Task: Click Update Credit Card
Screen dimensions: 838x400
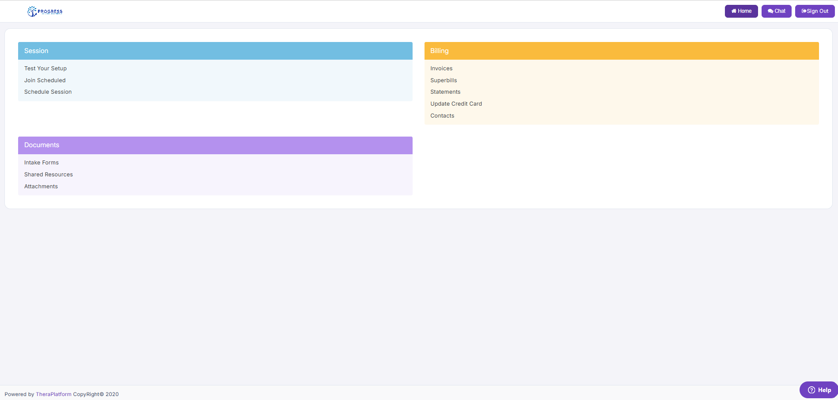Action: (456, 104)
